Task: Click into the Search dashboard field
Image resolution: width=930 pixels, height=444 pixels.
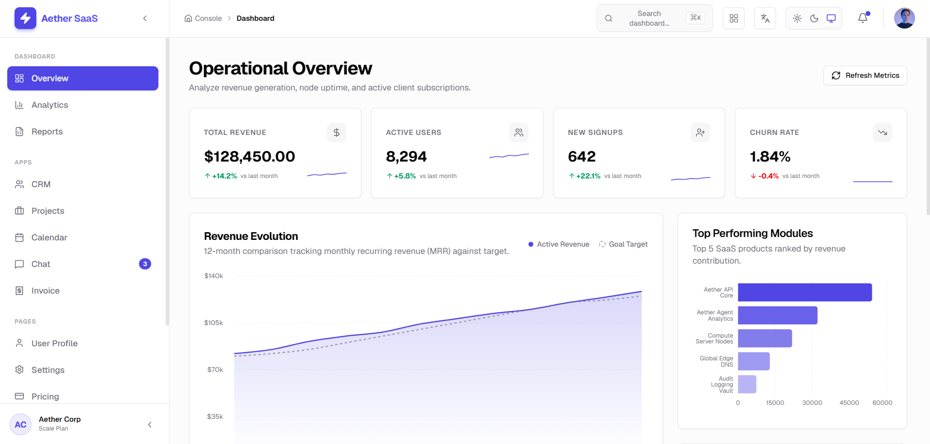Action: 654,18
